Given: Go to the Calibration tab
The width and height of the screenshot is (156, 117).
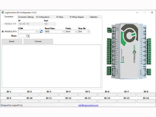Looking at the screenshot, I should pos(94,17).
